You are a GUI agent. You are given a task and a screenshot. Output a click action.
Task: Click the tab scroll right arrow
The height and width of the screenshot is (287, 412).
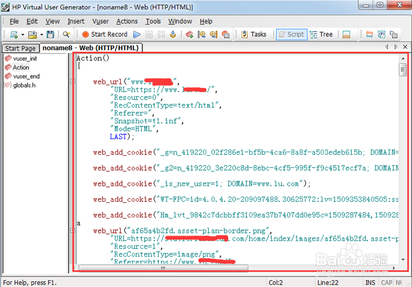(x=396, y=47)
